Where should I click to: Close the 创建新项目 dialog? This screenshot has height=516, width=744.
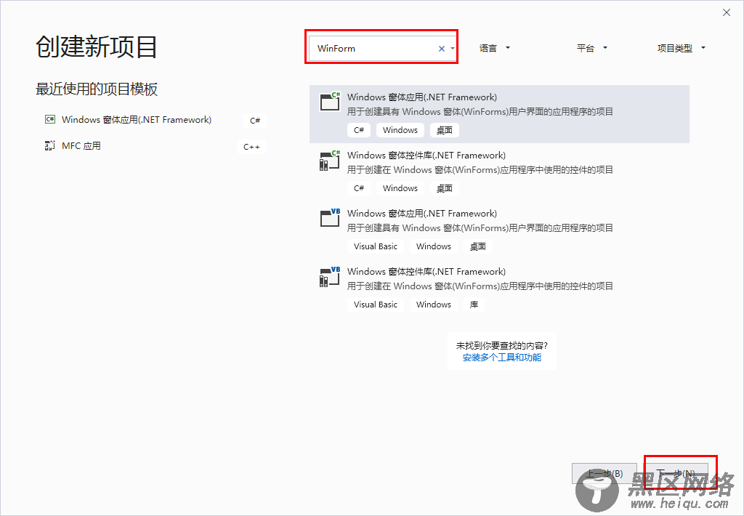point(727,13)
